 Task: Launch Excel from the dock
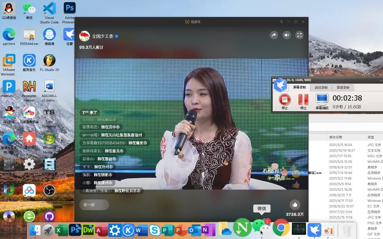62,230
